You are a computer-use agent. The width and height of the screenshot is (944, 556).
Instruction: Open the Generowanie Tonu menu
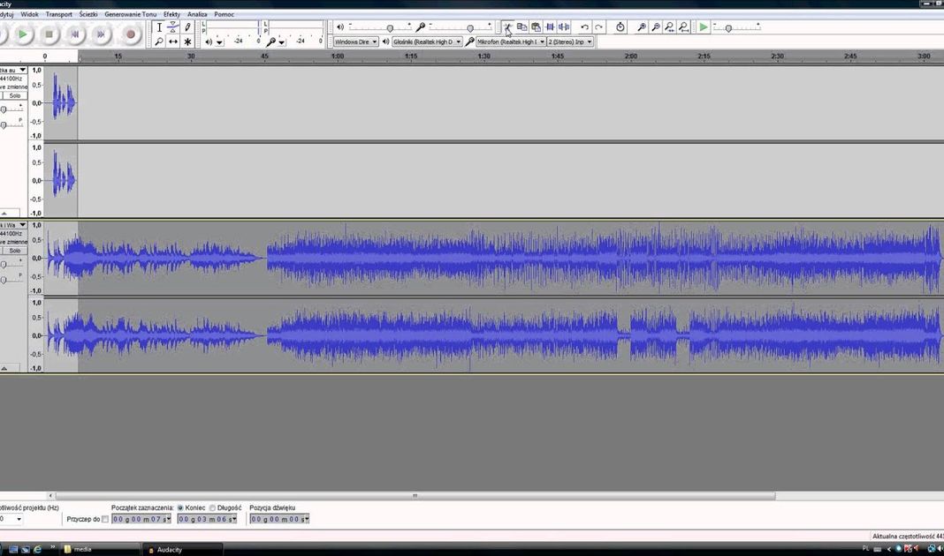click(130, 14)
